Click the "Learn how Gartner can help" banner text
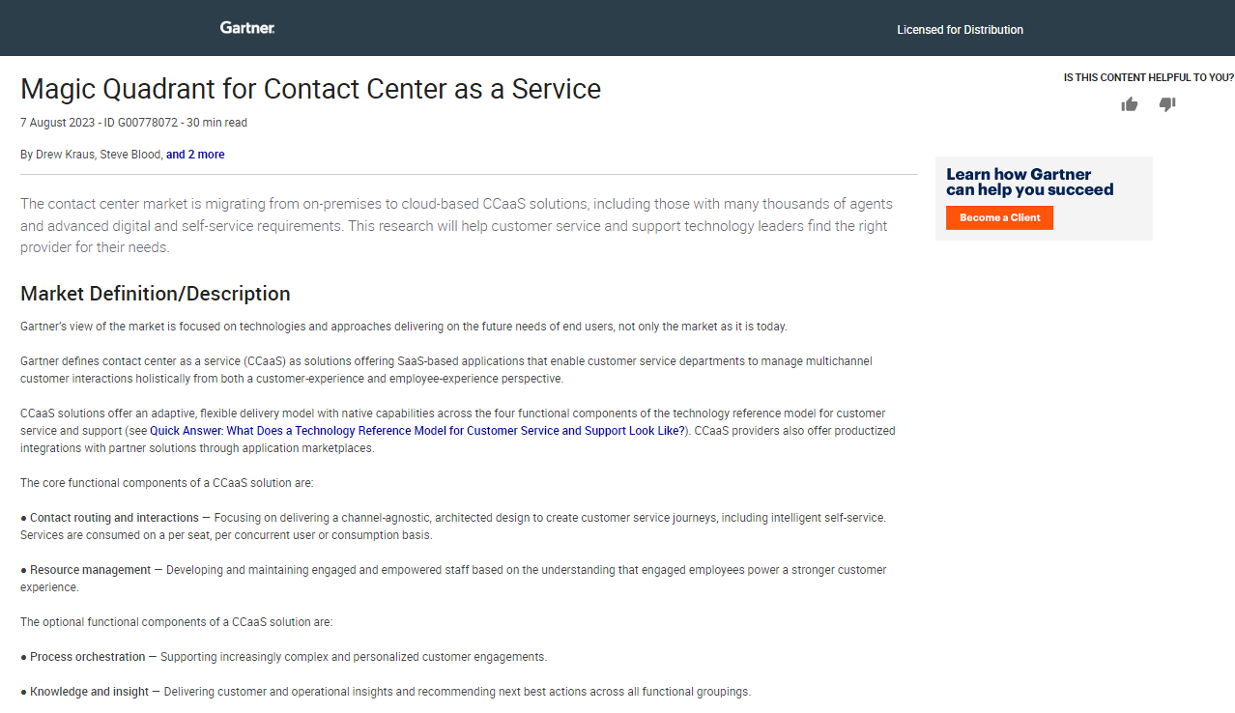 (1029, 182)
